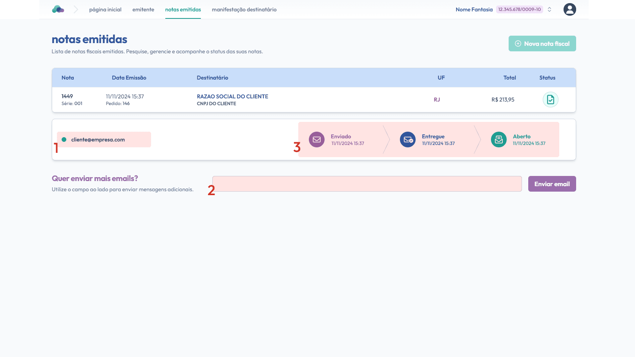Click the purple Enviado envelope icon
The height and width of the screenshot is (357, 635).
[x=316, y=140]
